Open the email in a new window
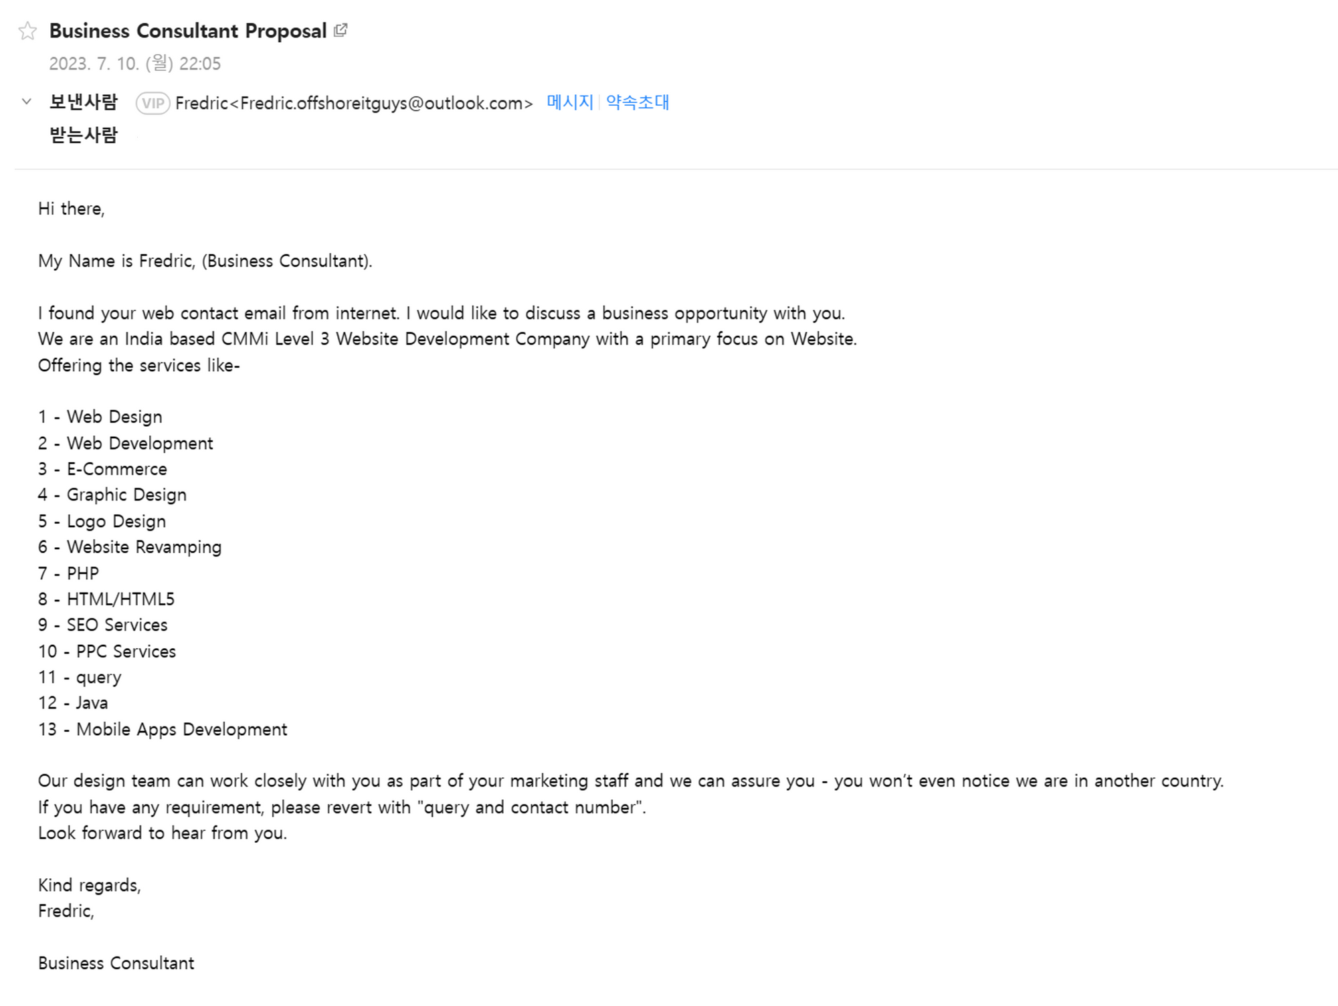The width and height of the screenshot is (1338, 1006). 341,30
